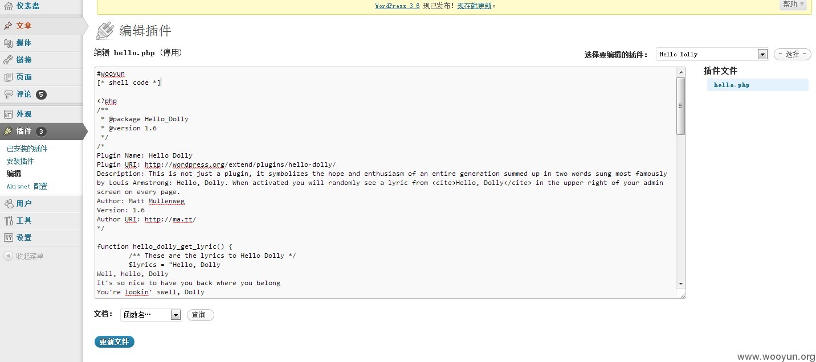Click 'function hello_dolly_get_lyric() {' line
Viewport: 816px width, 362px height.
click(165, 246)
